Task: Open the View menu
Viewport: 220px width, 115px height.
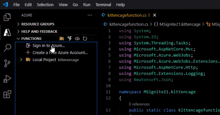Action: [x=63, y=5]
